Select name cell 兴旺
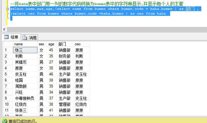Screen dimensions: 207x123 pos(25,92)
